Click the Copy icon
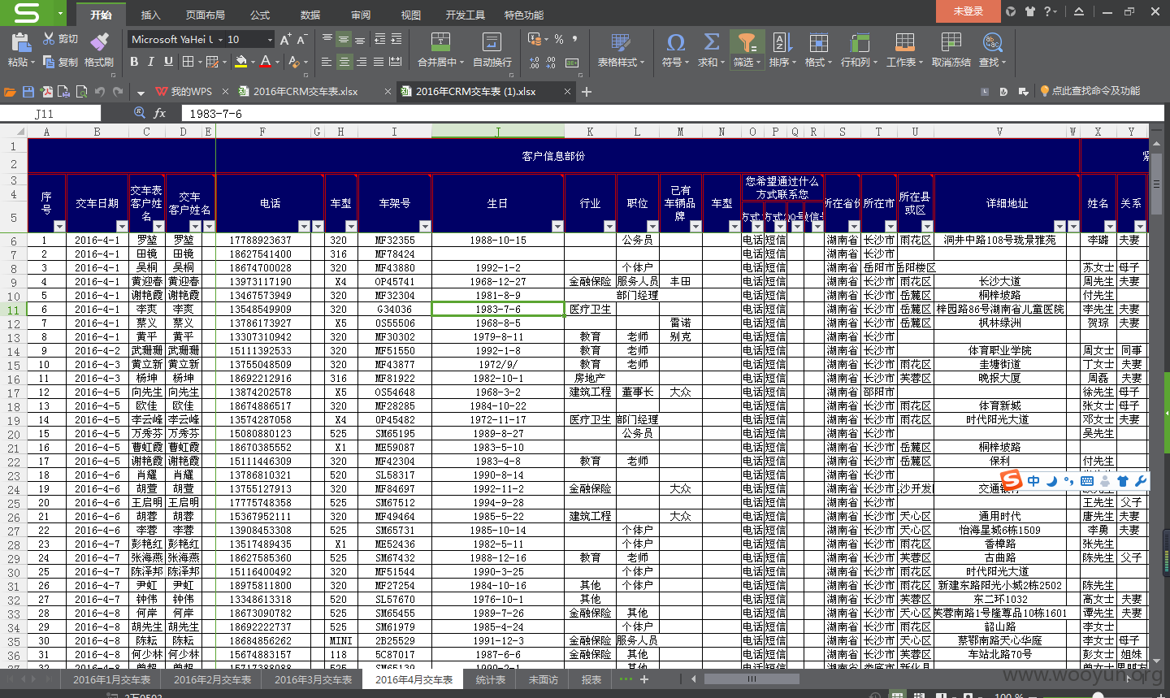This screenshot has width=1170, height=698. pos(49,62)
